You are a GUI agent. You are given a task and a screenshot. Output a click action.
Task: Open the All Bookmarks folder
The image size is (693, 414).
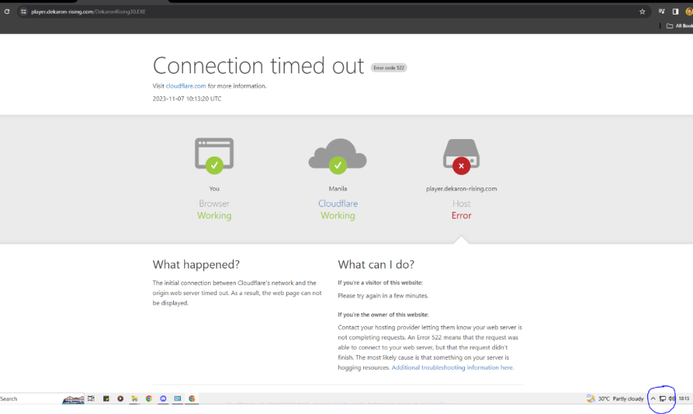coord(680,26)
